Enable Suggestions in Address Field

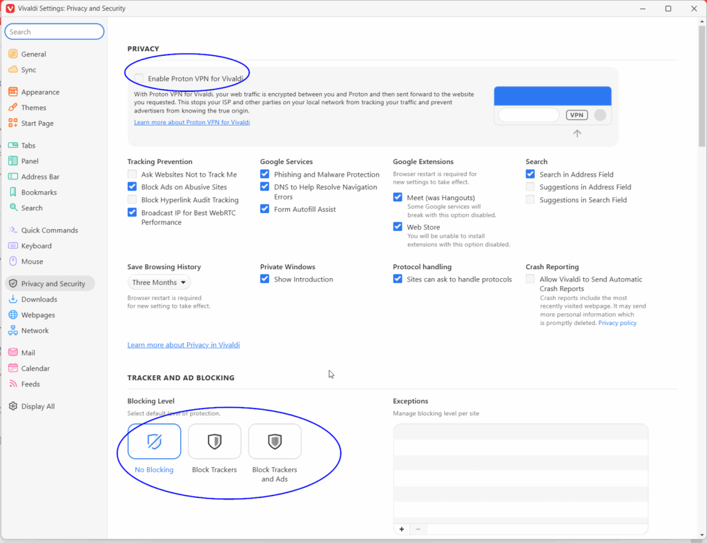[x=530, y=186]
